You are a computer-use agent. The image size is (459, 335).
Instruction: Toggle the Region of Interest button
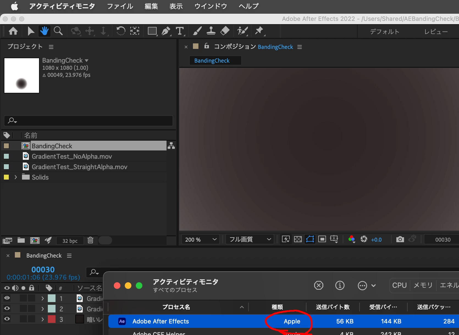coord(322,239)
